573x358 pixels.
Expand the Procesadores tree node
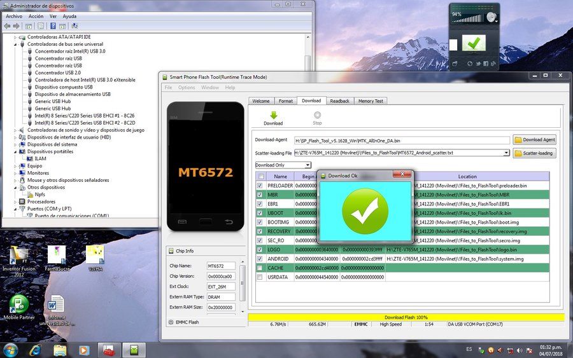pyautogui.click(x=15, y=202)
